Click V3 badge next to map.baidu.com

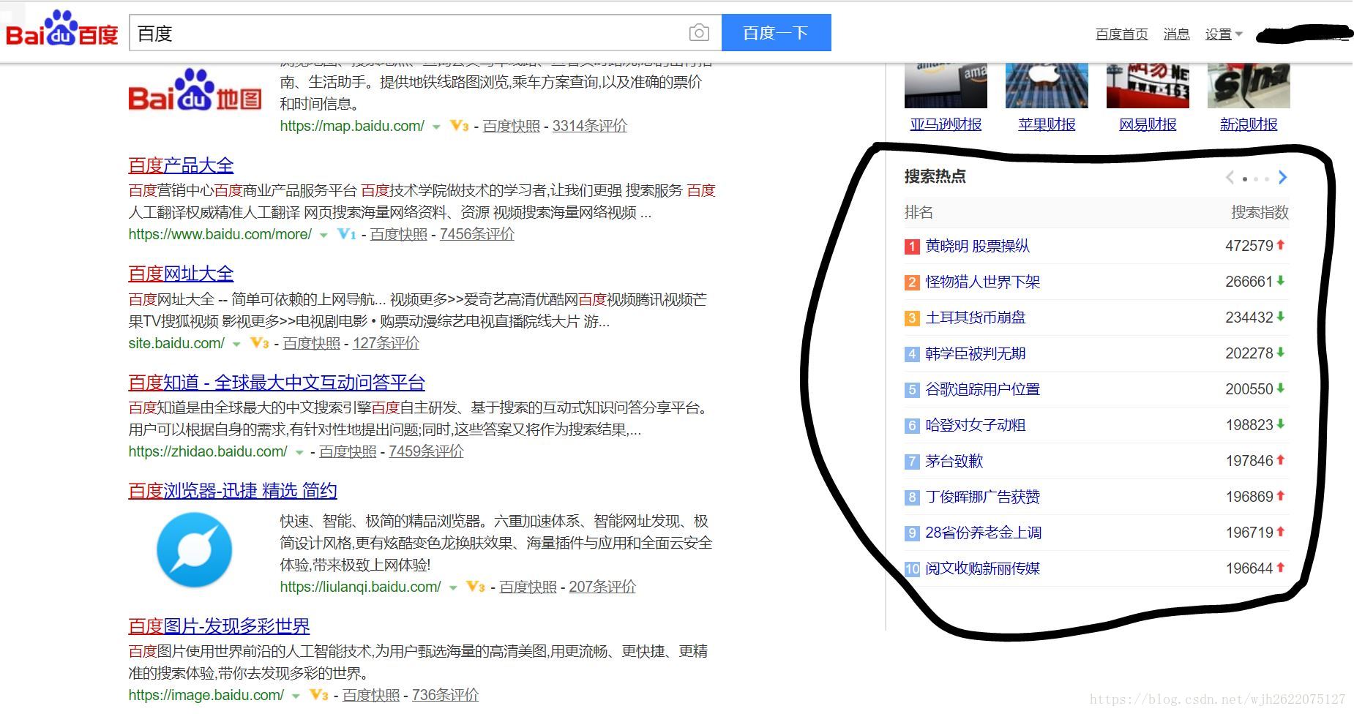(x=459, y=126)
